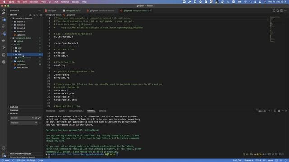Maximize the terminal panel size
The height and width of the screenshot is (162, 289).
pos(283,111)
